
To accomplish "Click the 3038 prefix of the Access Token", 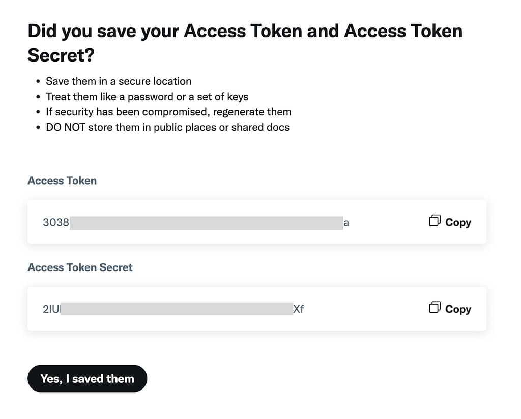I will (56, 222).
